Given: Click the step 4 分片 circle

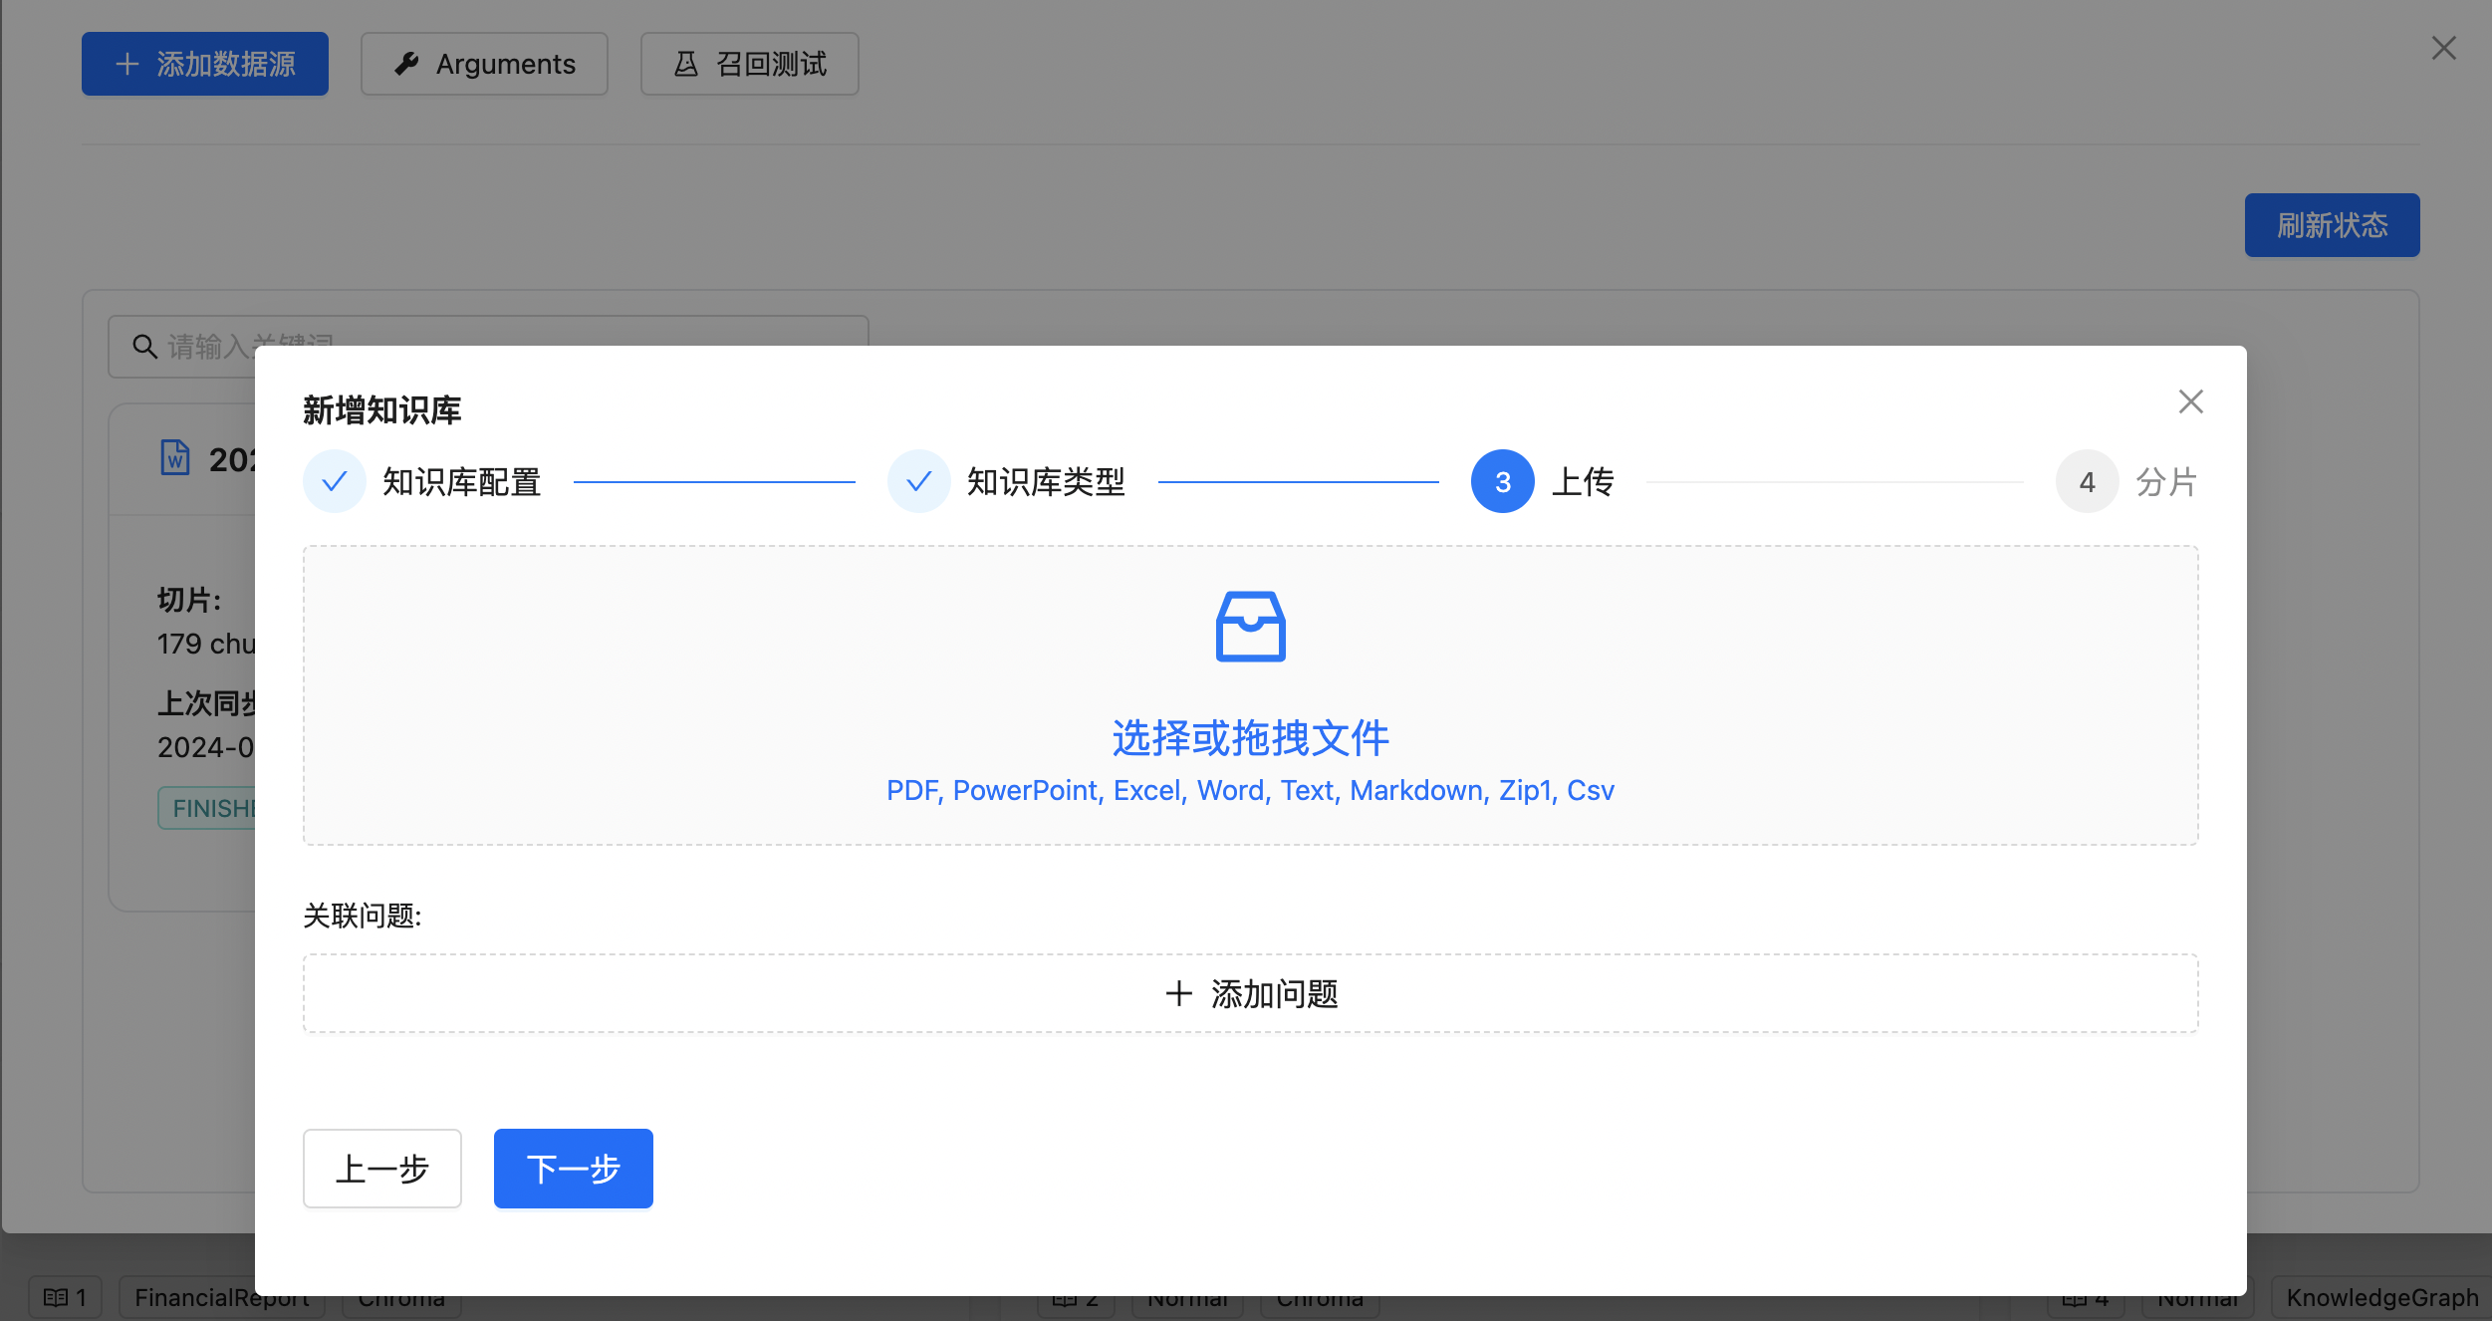Looking at the screenshot, I should coord(2087,482).
